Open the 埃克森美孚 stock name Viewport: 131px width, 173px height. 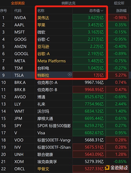(47, 162)
